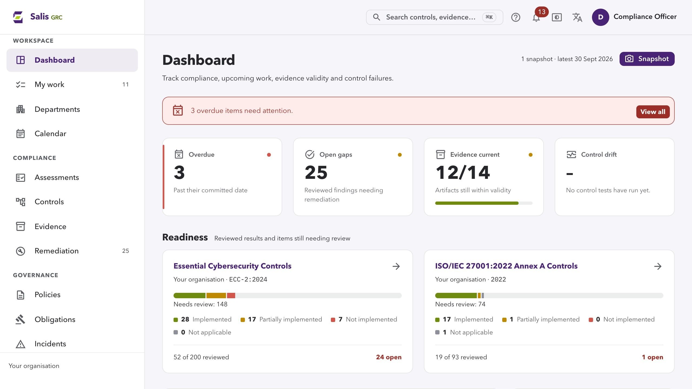Click View all overdue items
Screen dimensions: 692x389
(653, 112)
